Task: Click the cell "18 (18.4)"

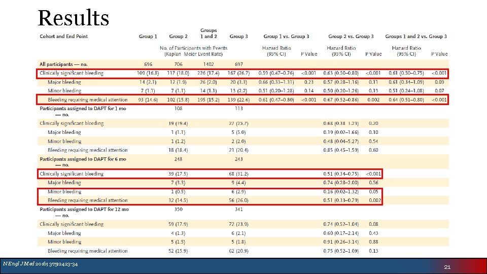Action: 178,150
